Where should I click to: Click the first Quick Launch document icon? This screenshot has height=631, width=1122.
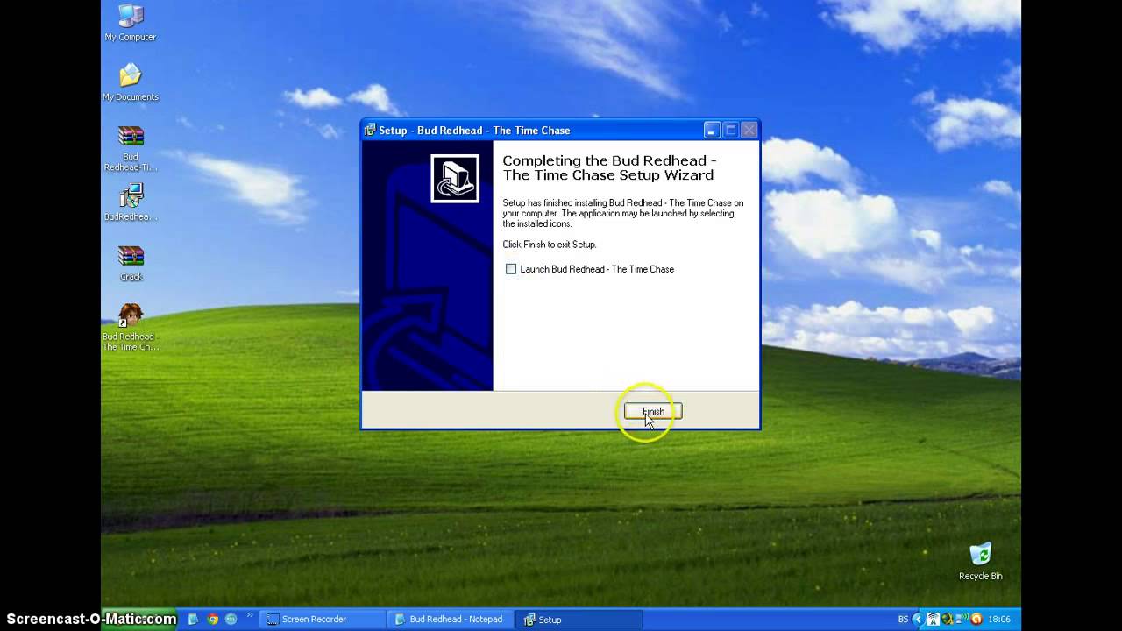pyautogui.click(x=193, y=620)
